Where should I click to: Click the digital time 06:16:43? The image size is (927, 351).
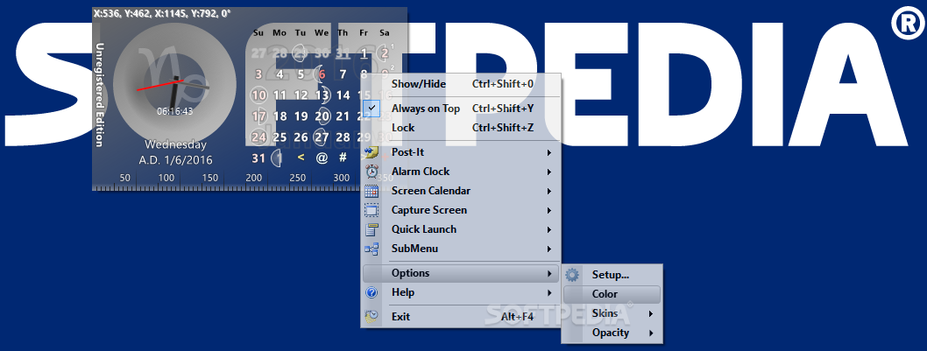pos(175,111)
